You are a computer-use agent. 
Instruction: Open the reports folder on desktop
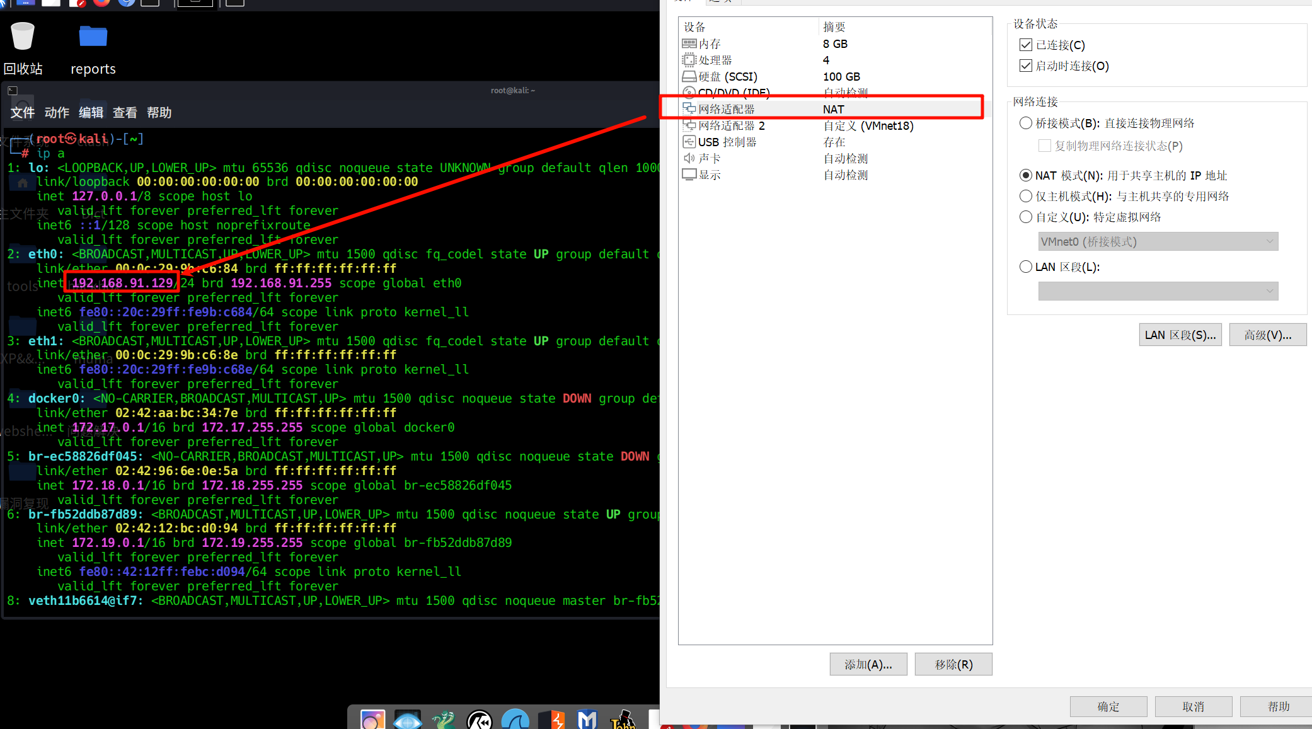(x=93, y=36)
